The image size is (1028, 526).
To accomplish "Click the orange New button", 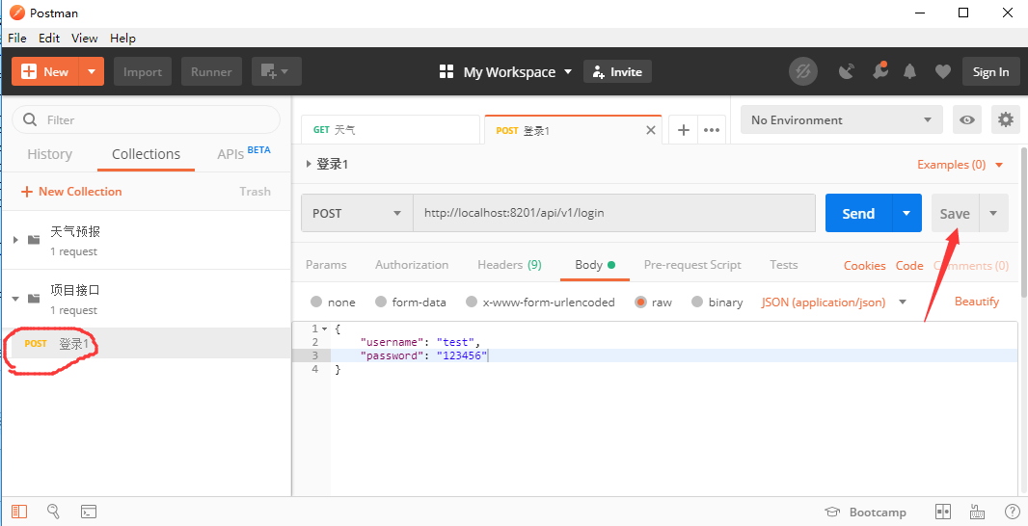I will point(45,72).
